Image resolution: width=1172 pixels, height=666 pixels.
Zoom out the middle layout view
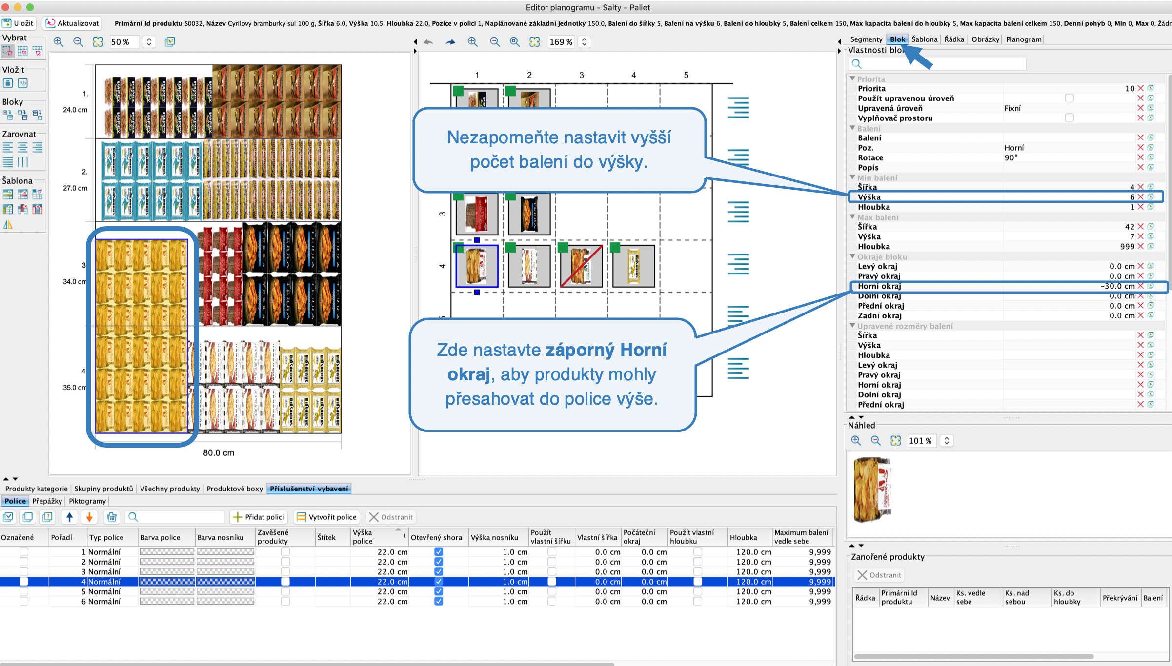(495, 42)
